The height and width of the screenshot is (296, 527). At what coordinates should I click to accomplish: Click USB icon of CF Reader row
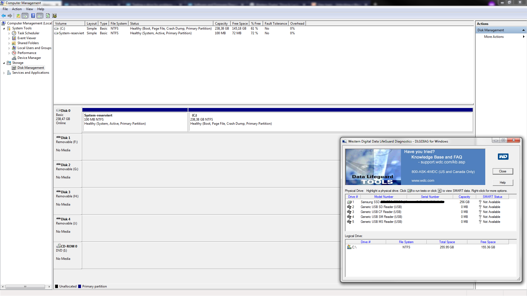coord(349,212)
